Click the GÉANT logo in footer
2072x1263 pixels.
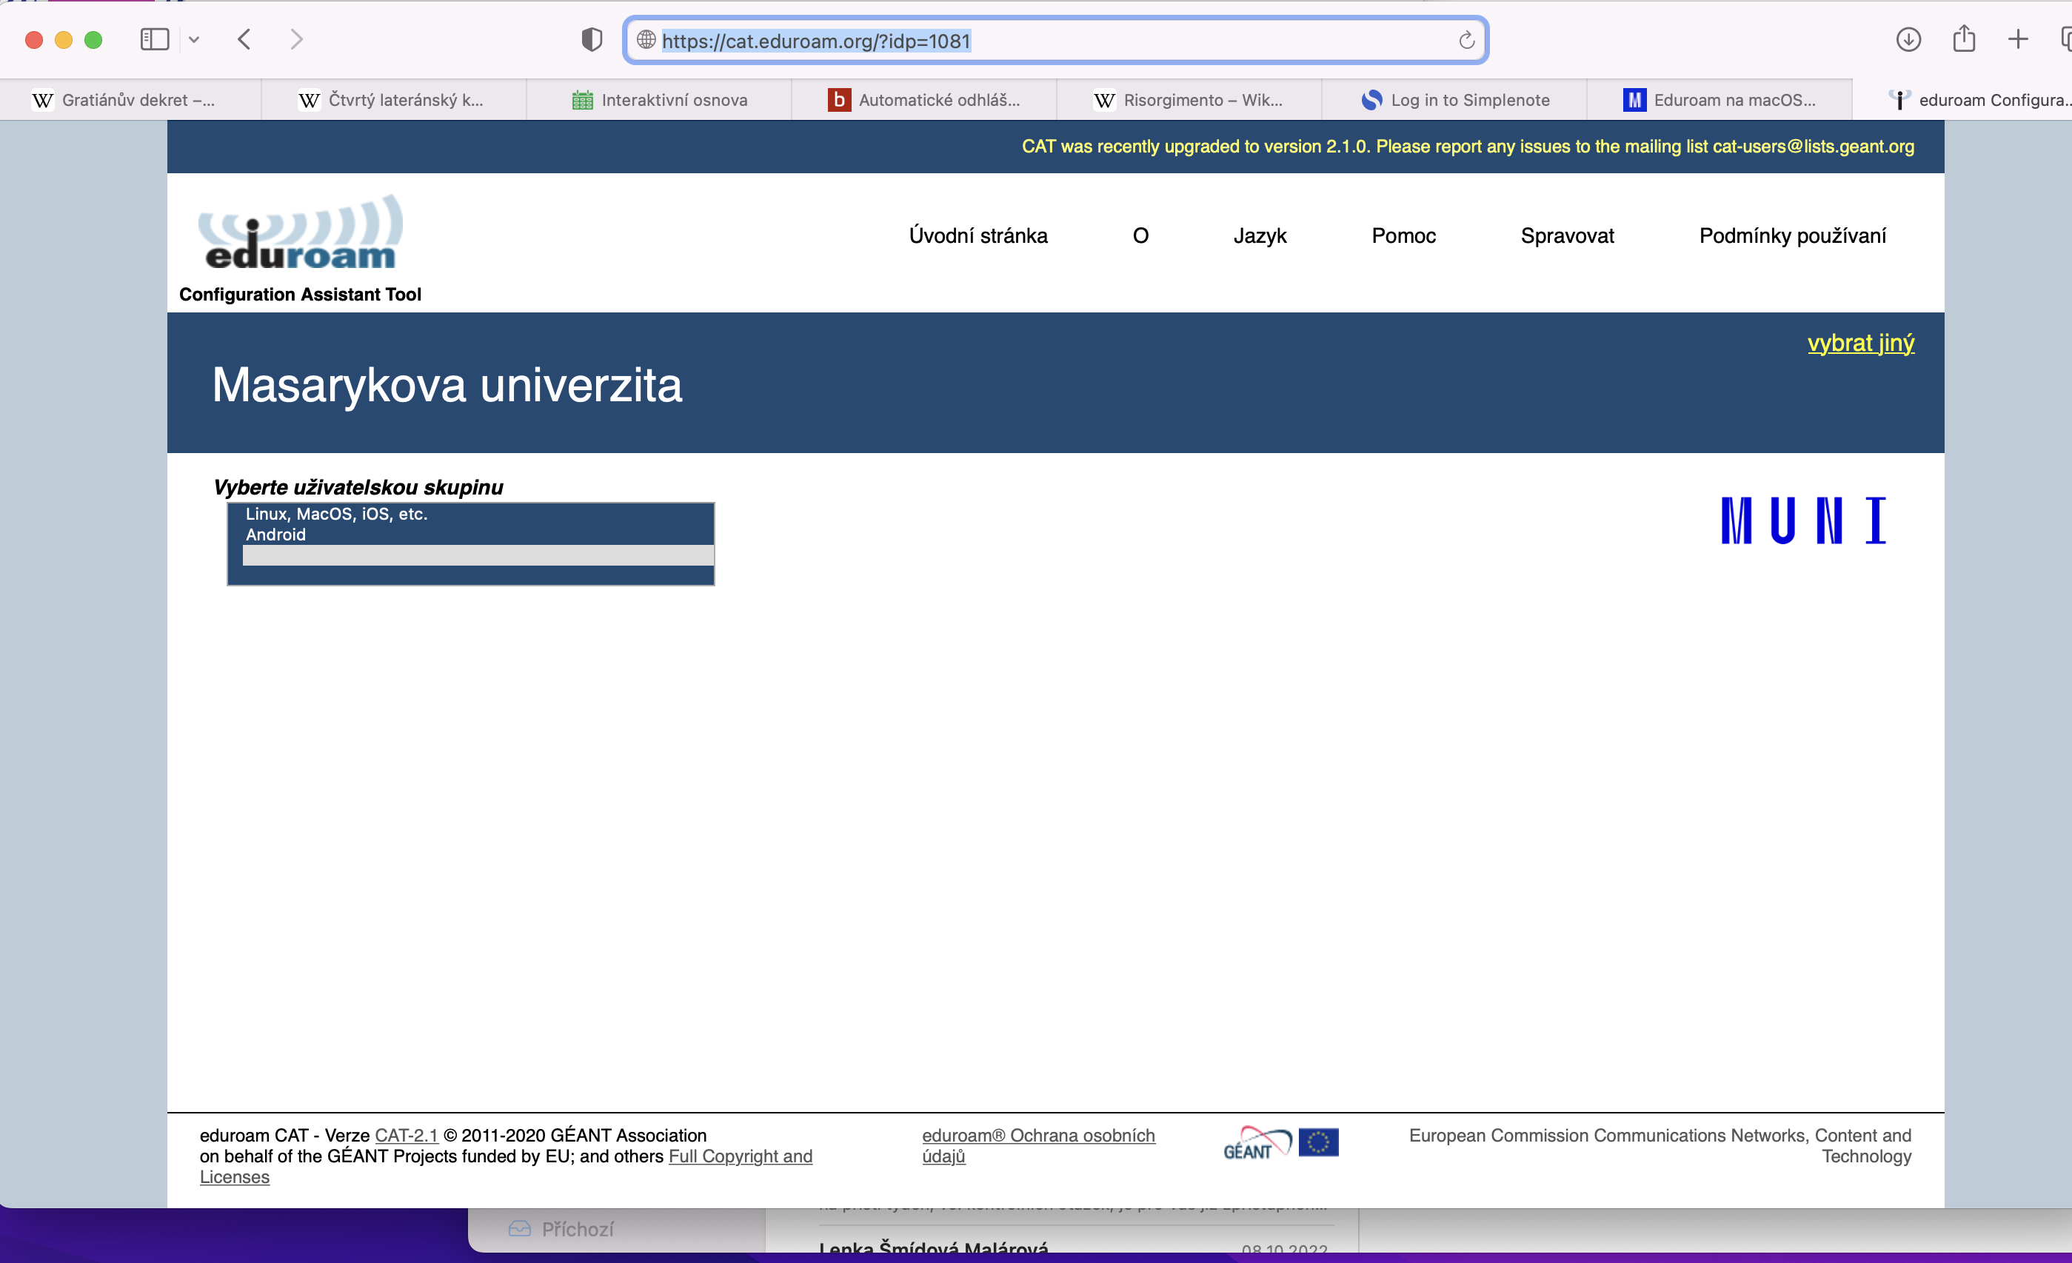(1257, 1143)
